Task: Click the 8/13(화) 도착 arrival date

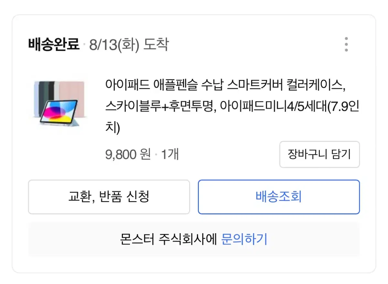Action: [129, 44]
